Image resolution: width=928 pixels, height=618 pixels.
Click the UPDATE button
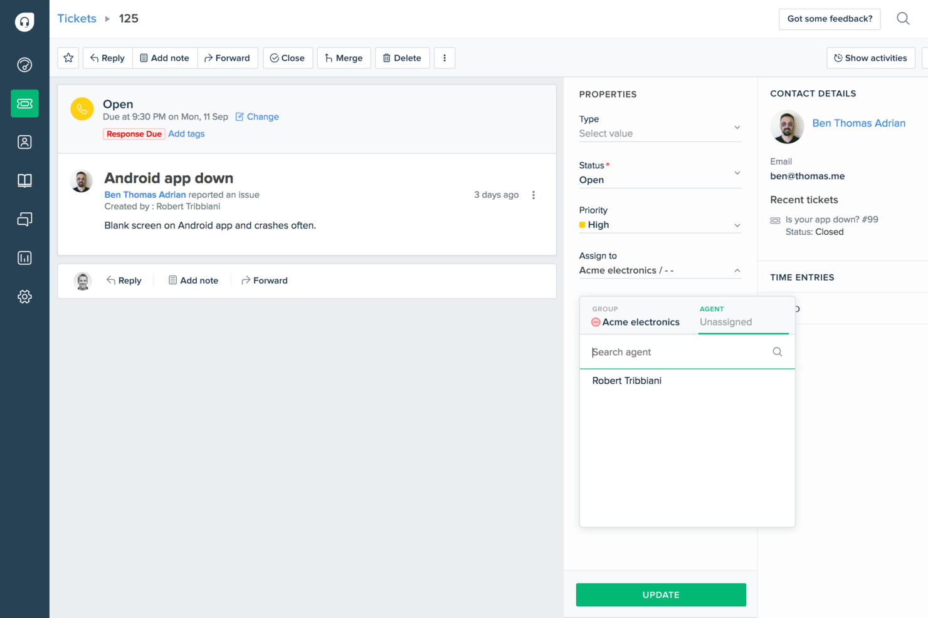pyautogui.click(x=660, y=594)
